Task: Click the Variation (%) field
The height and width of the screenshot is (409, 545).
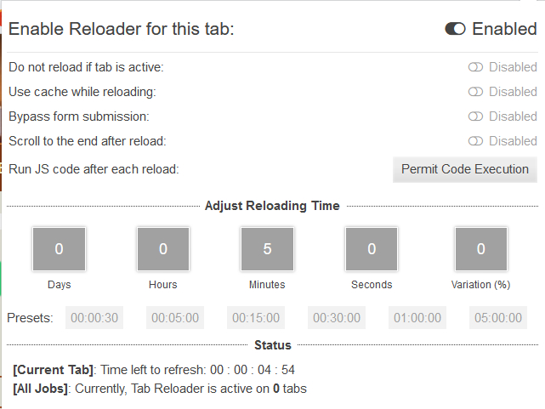Action: [480, 249]
